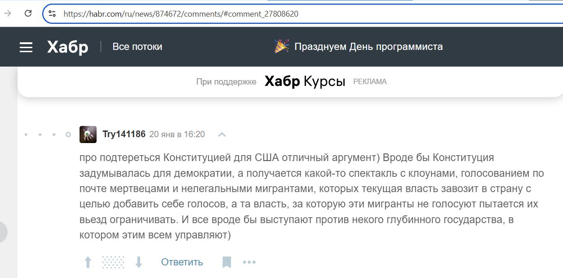Click the party popper celebration icon

click(x=282, y=46)
